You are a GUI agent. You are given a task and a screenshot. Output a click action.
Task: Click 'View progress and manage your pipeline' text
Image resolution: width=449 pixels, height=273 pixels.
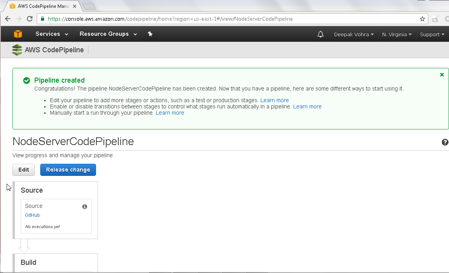click(63, 155)
